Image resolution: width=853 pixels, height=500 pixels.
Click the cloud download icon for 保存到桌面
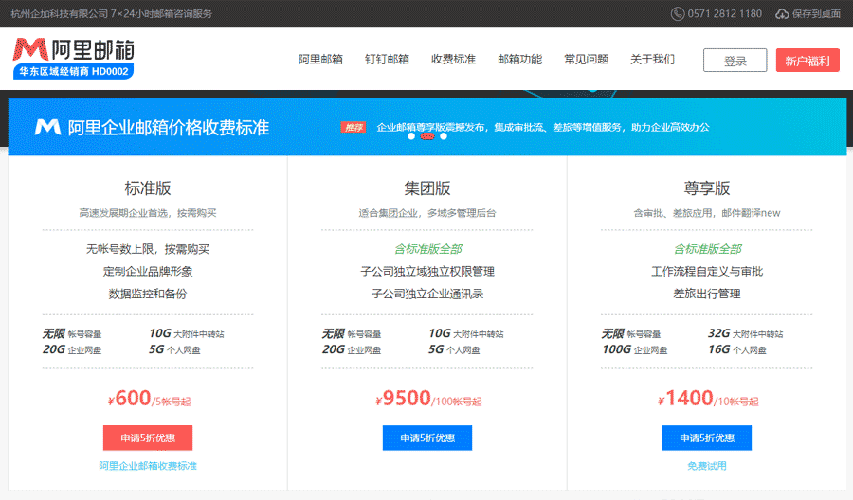pos(782,13)
